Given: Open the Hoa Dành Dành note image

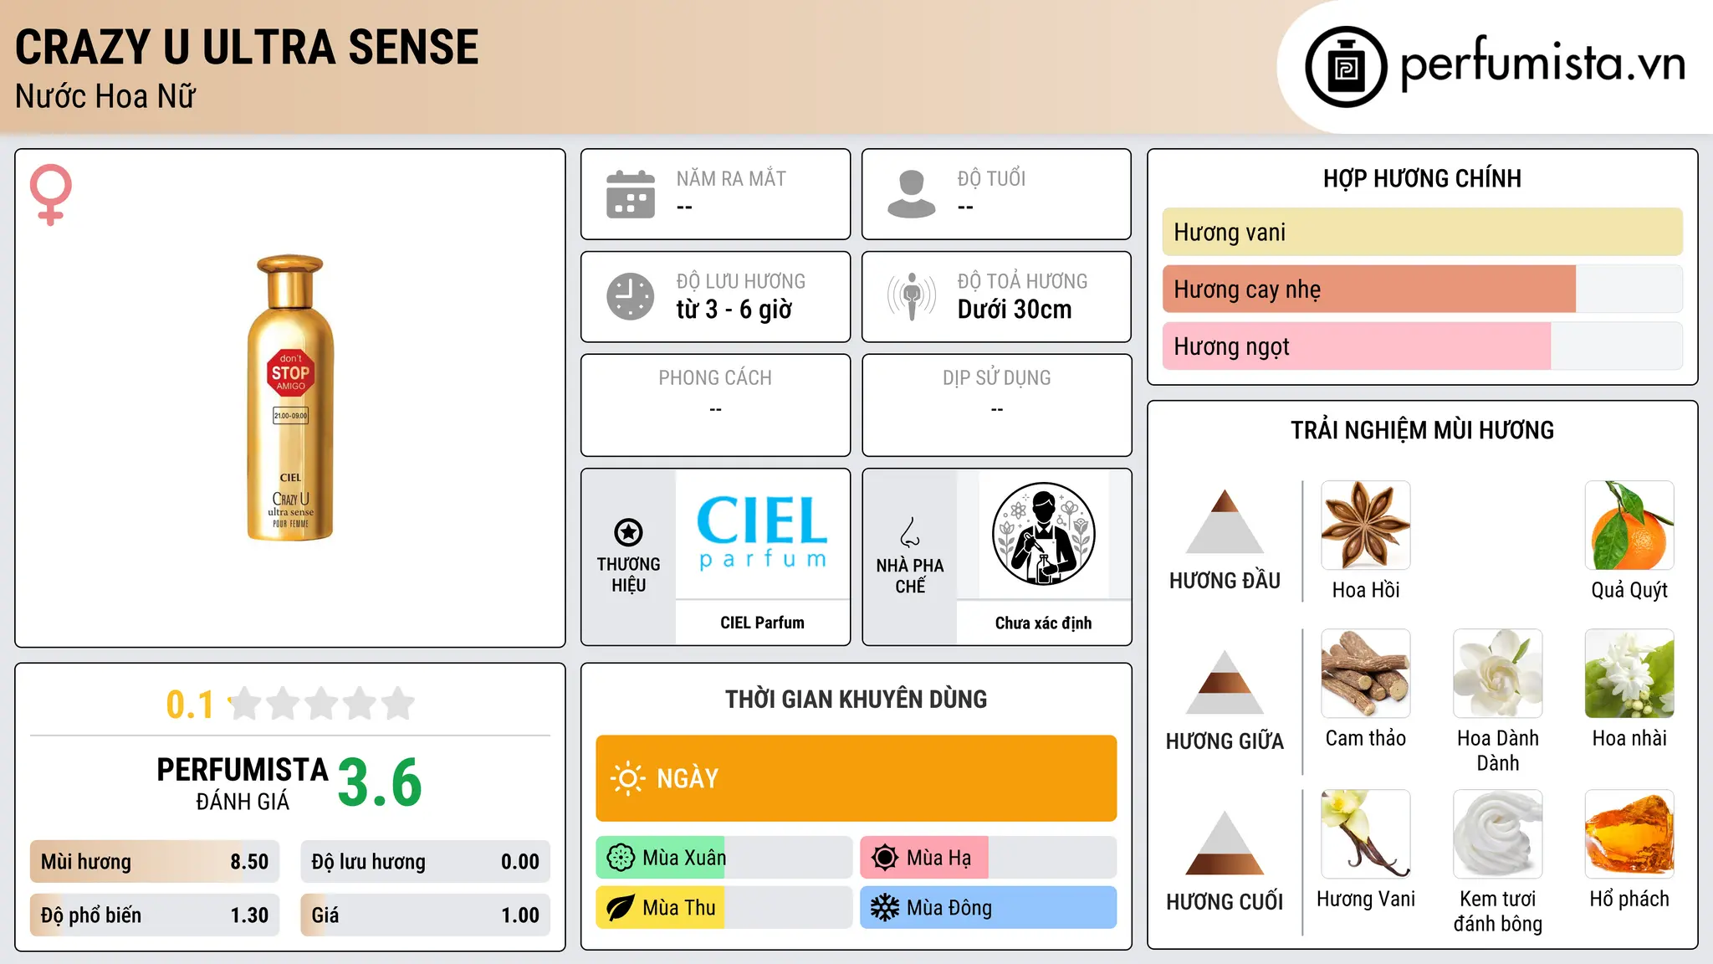Looking at the screenshot, I should 1498,674.
